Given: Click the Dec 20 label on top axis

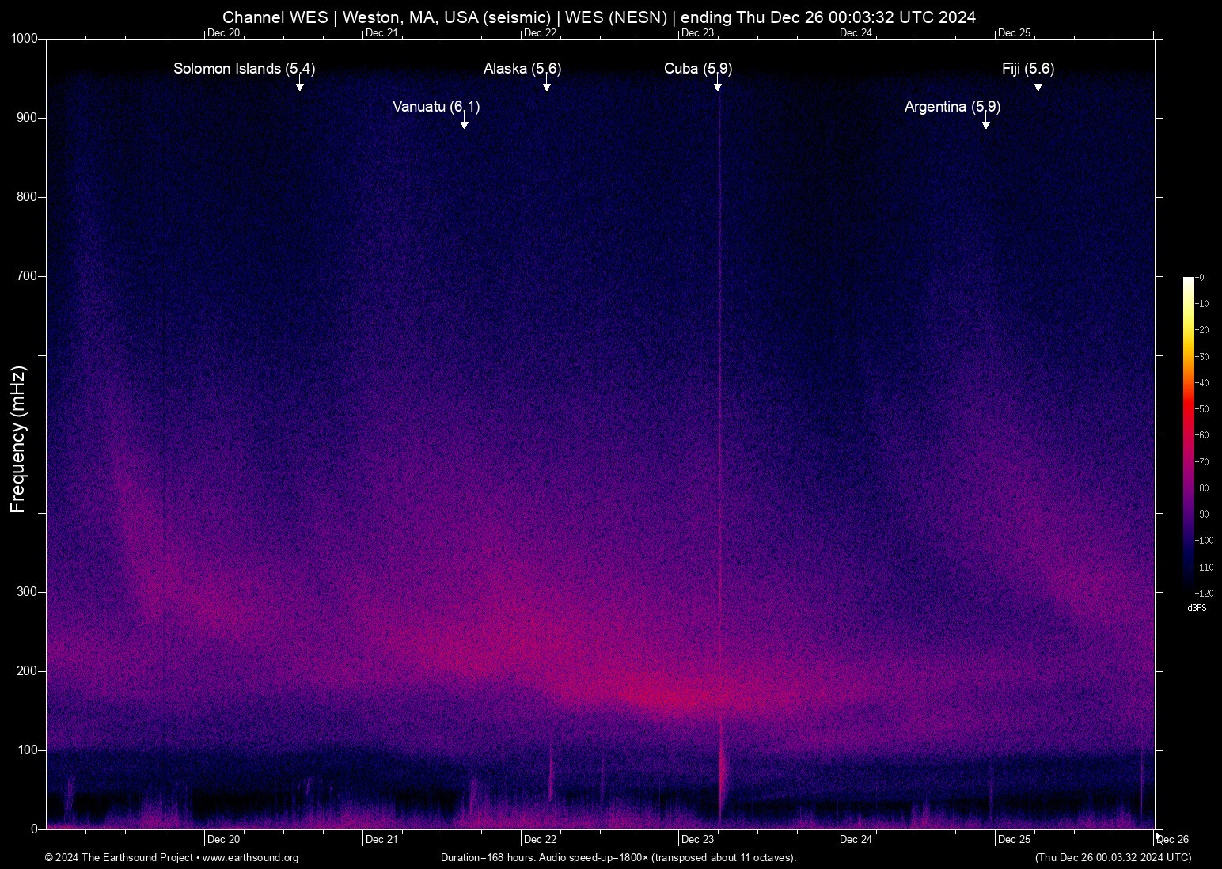Looking at the screenshot, I should coord(223,32).
